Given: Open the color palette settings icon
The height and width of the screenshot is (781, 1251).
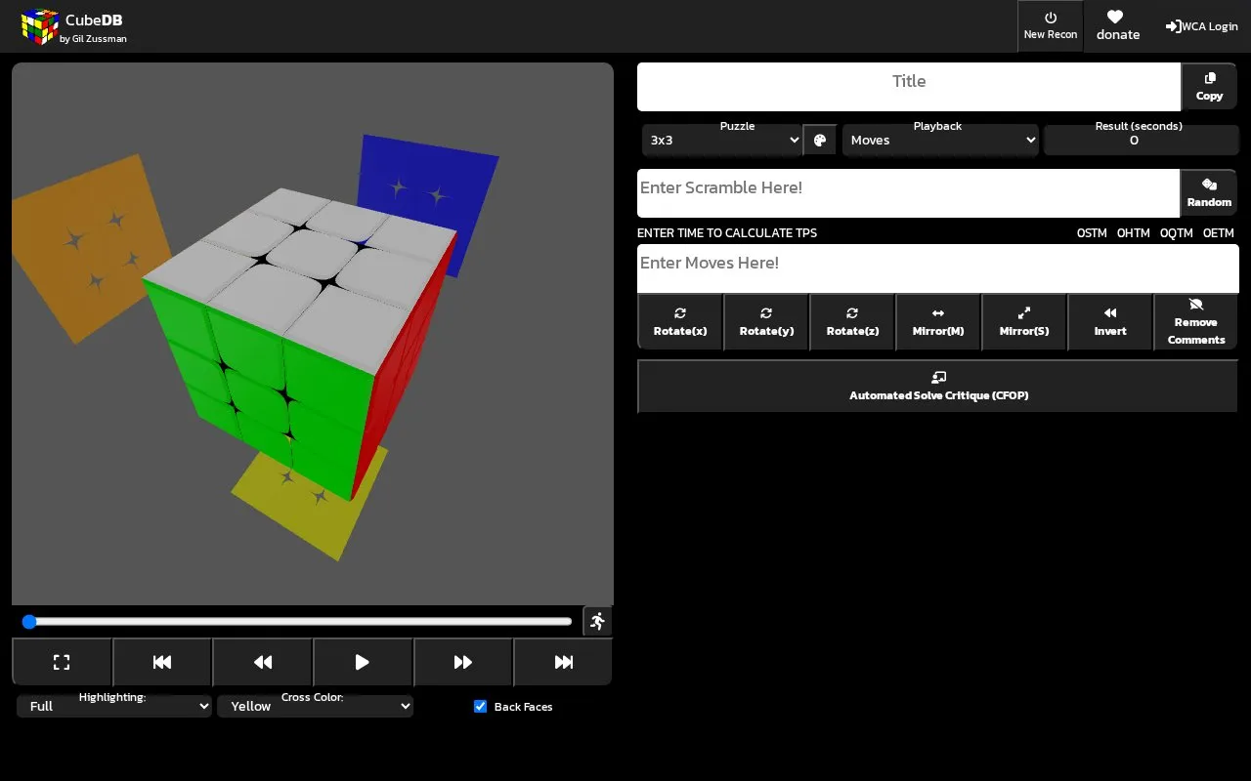Looking at the screenshot, I should coord(820,140).
